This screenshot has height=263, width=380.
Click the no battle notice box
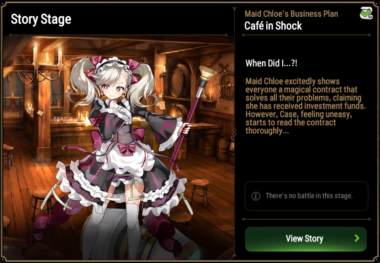tap(306, 196)
